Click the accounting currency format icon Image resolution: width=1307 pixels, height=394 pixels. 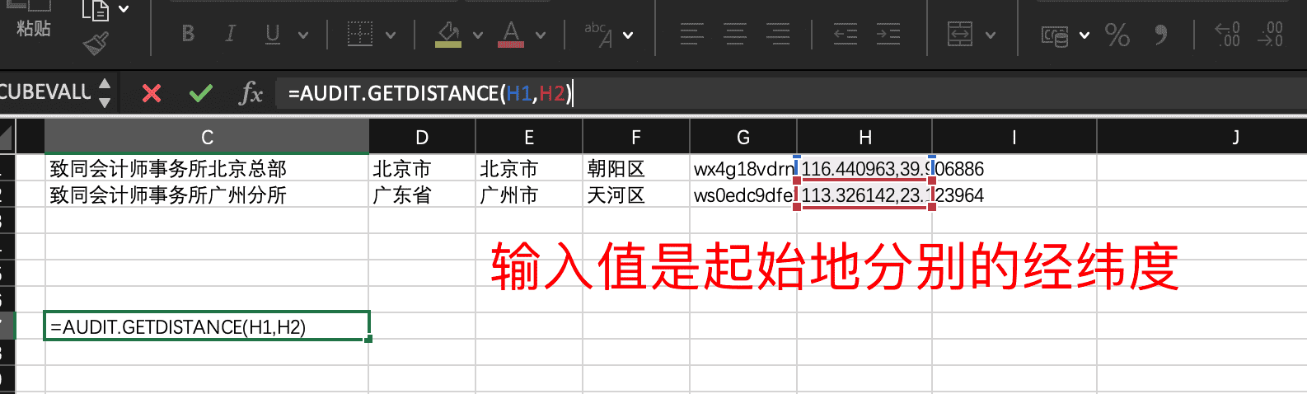click(x=1055, y=35)
